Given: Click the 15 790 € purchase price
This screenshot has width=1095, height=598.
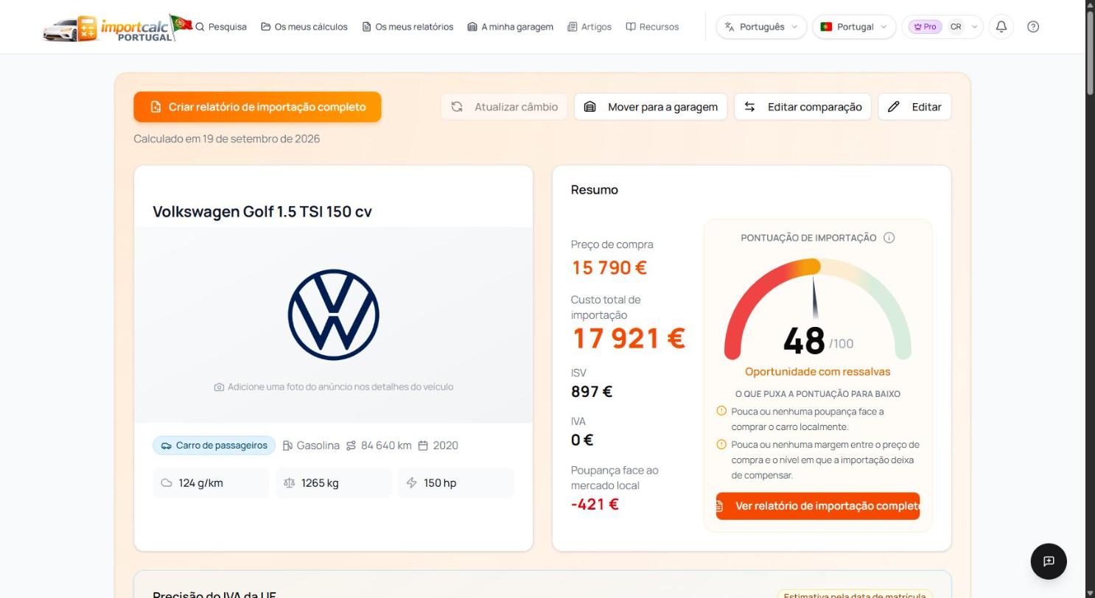Looking at the screenshot, I should point(609,268).
